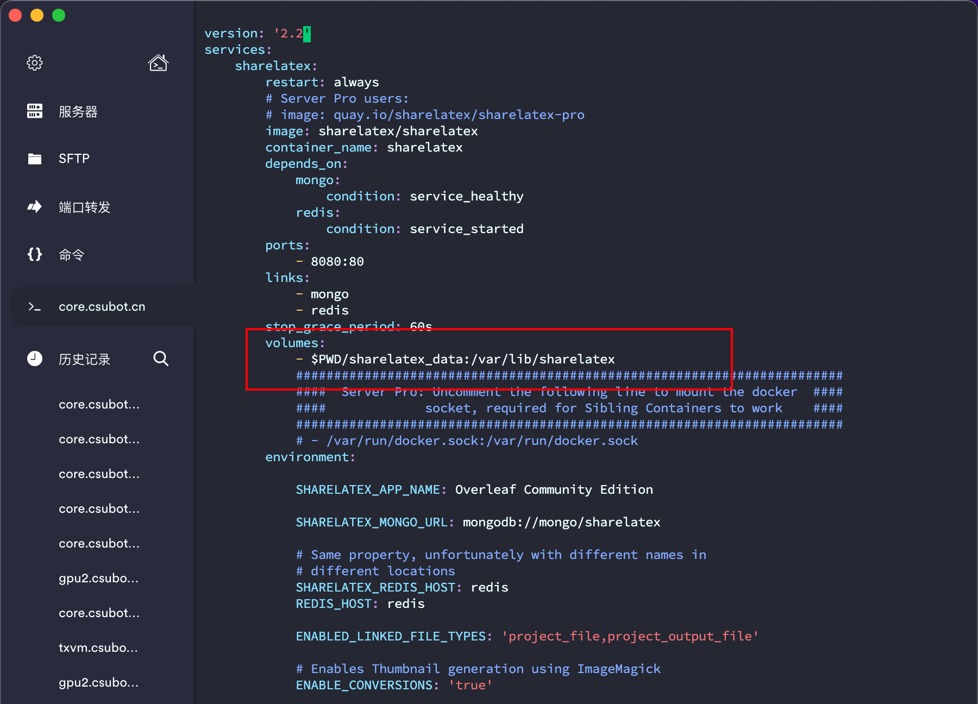Screen dimensions: 978x704
Task: Click the arrow icon beside 端口转发
Action: [34, 206]
